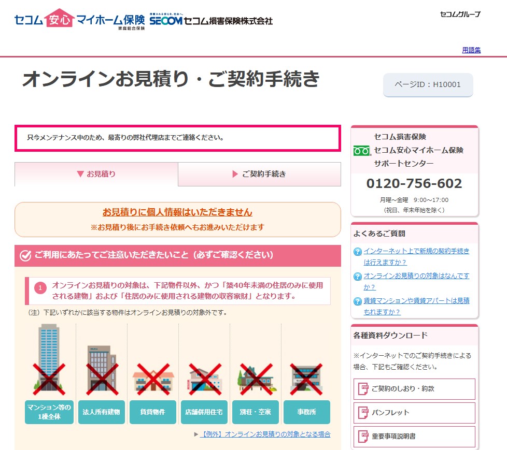
Task: Download the パンフレット PDF
Action: coord(414,413)
